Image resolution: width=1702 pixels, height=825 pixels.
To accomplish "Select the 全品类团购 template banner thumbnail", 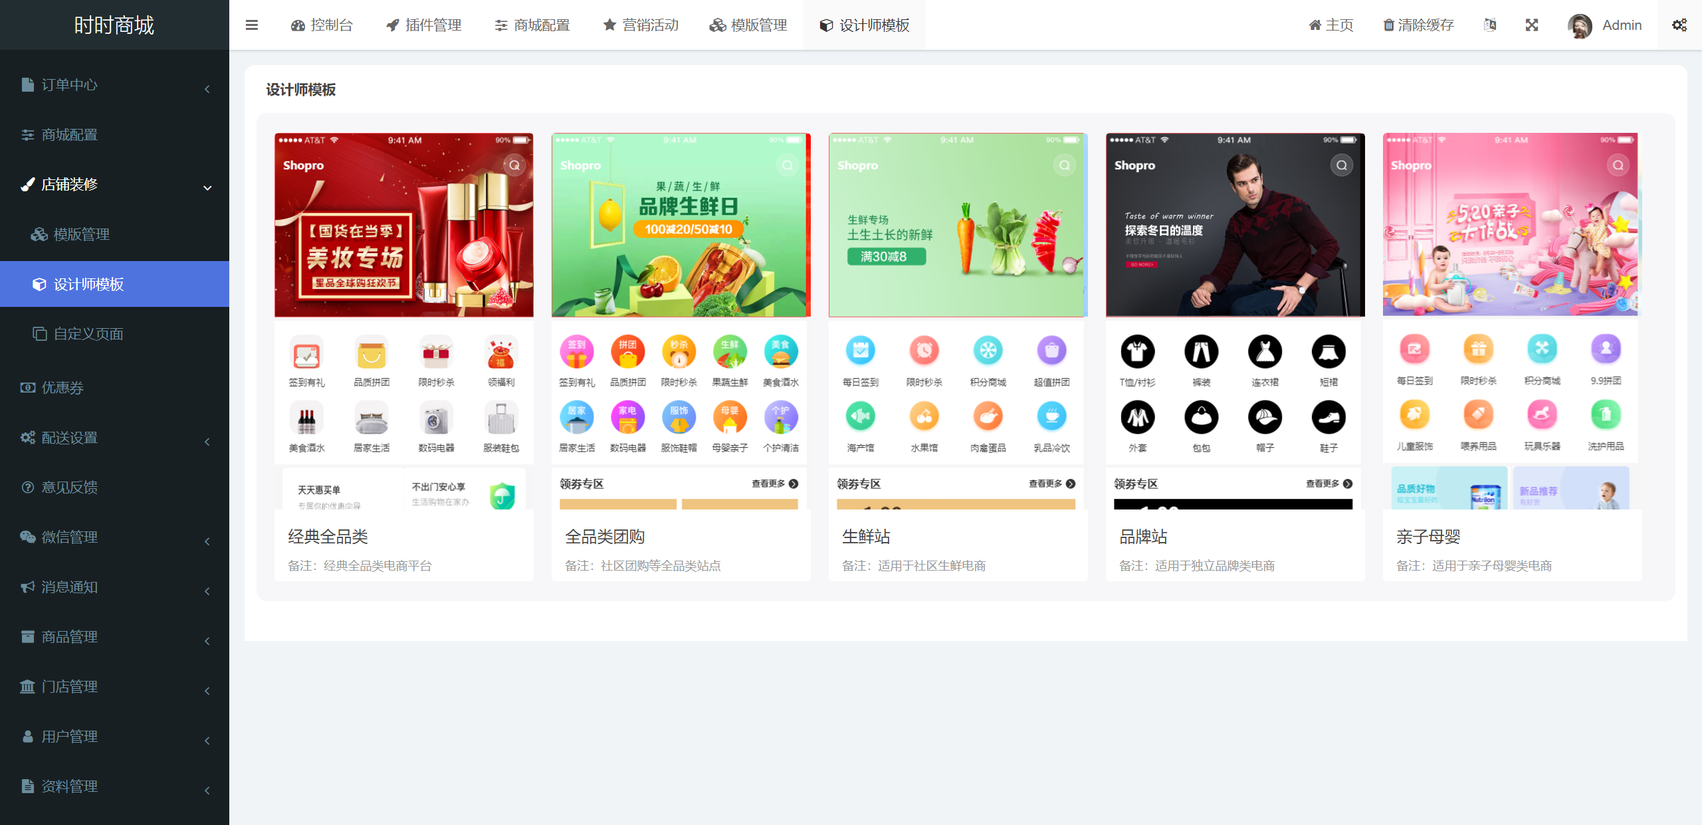I will pos(681,225).
